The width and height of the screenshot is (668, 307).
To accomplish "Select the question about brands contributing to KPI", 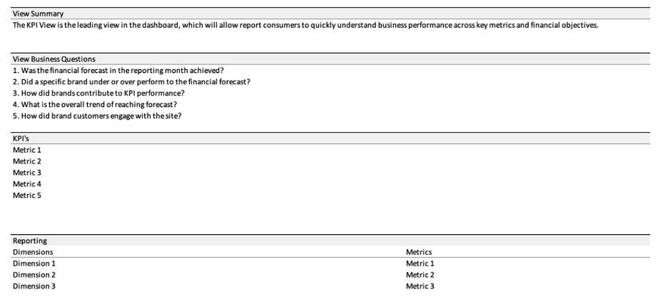I will click(99, 93).
